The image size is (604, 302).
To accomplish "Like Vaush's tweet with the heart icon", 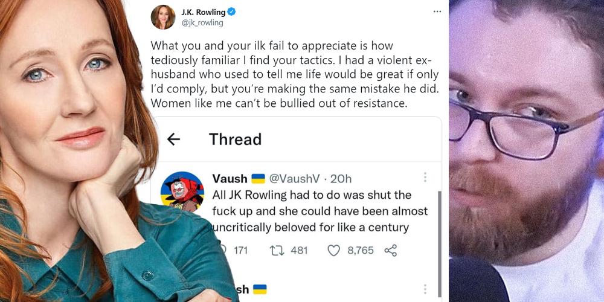I will tap(333, 250).
